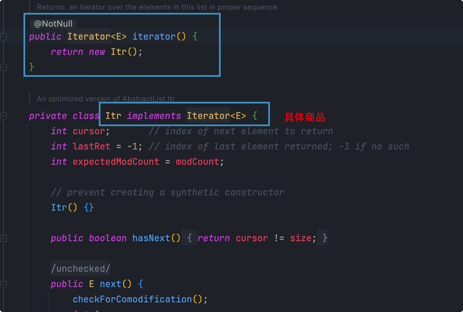Image resolution: width=463 pixels, height=312 pixels.
Task: Click the 'checkForComodification' method call
Action: pyautogui.click(x=132, y=299)
